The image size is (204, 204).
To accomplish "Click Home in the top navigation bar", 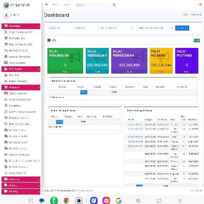I will pyautogui.click(x=55, y=5).
